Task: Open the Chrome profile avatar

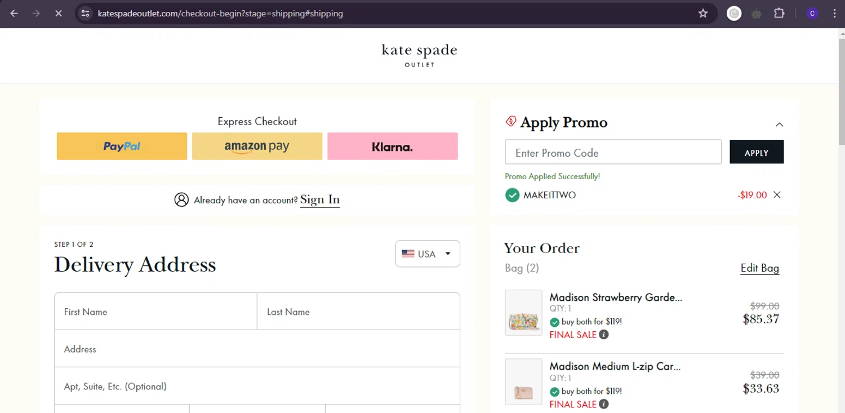Action: click(812, 14)
